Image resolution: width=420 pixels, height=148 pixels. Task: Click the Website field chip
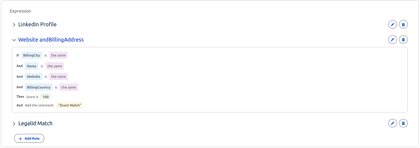pos(34,77)
